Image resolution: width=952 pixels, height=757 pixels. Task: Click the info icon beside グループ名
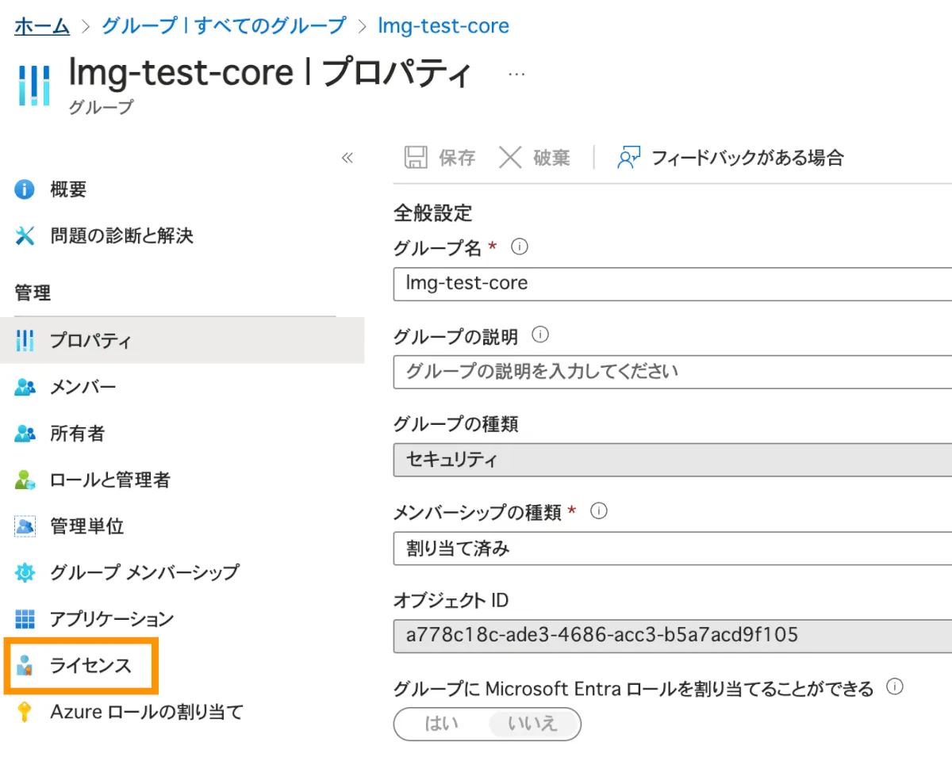pos(520,247)
